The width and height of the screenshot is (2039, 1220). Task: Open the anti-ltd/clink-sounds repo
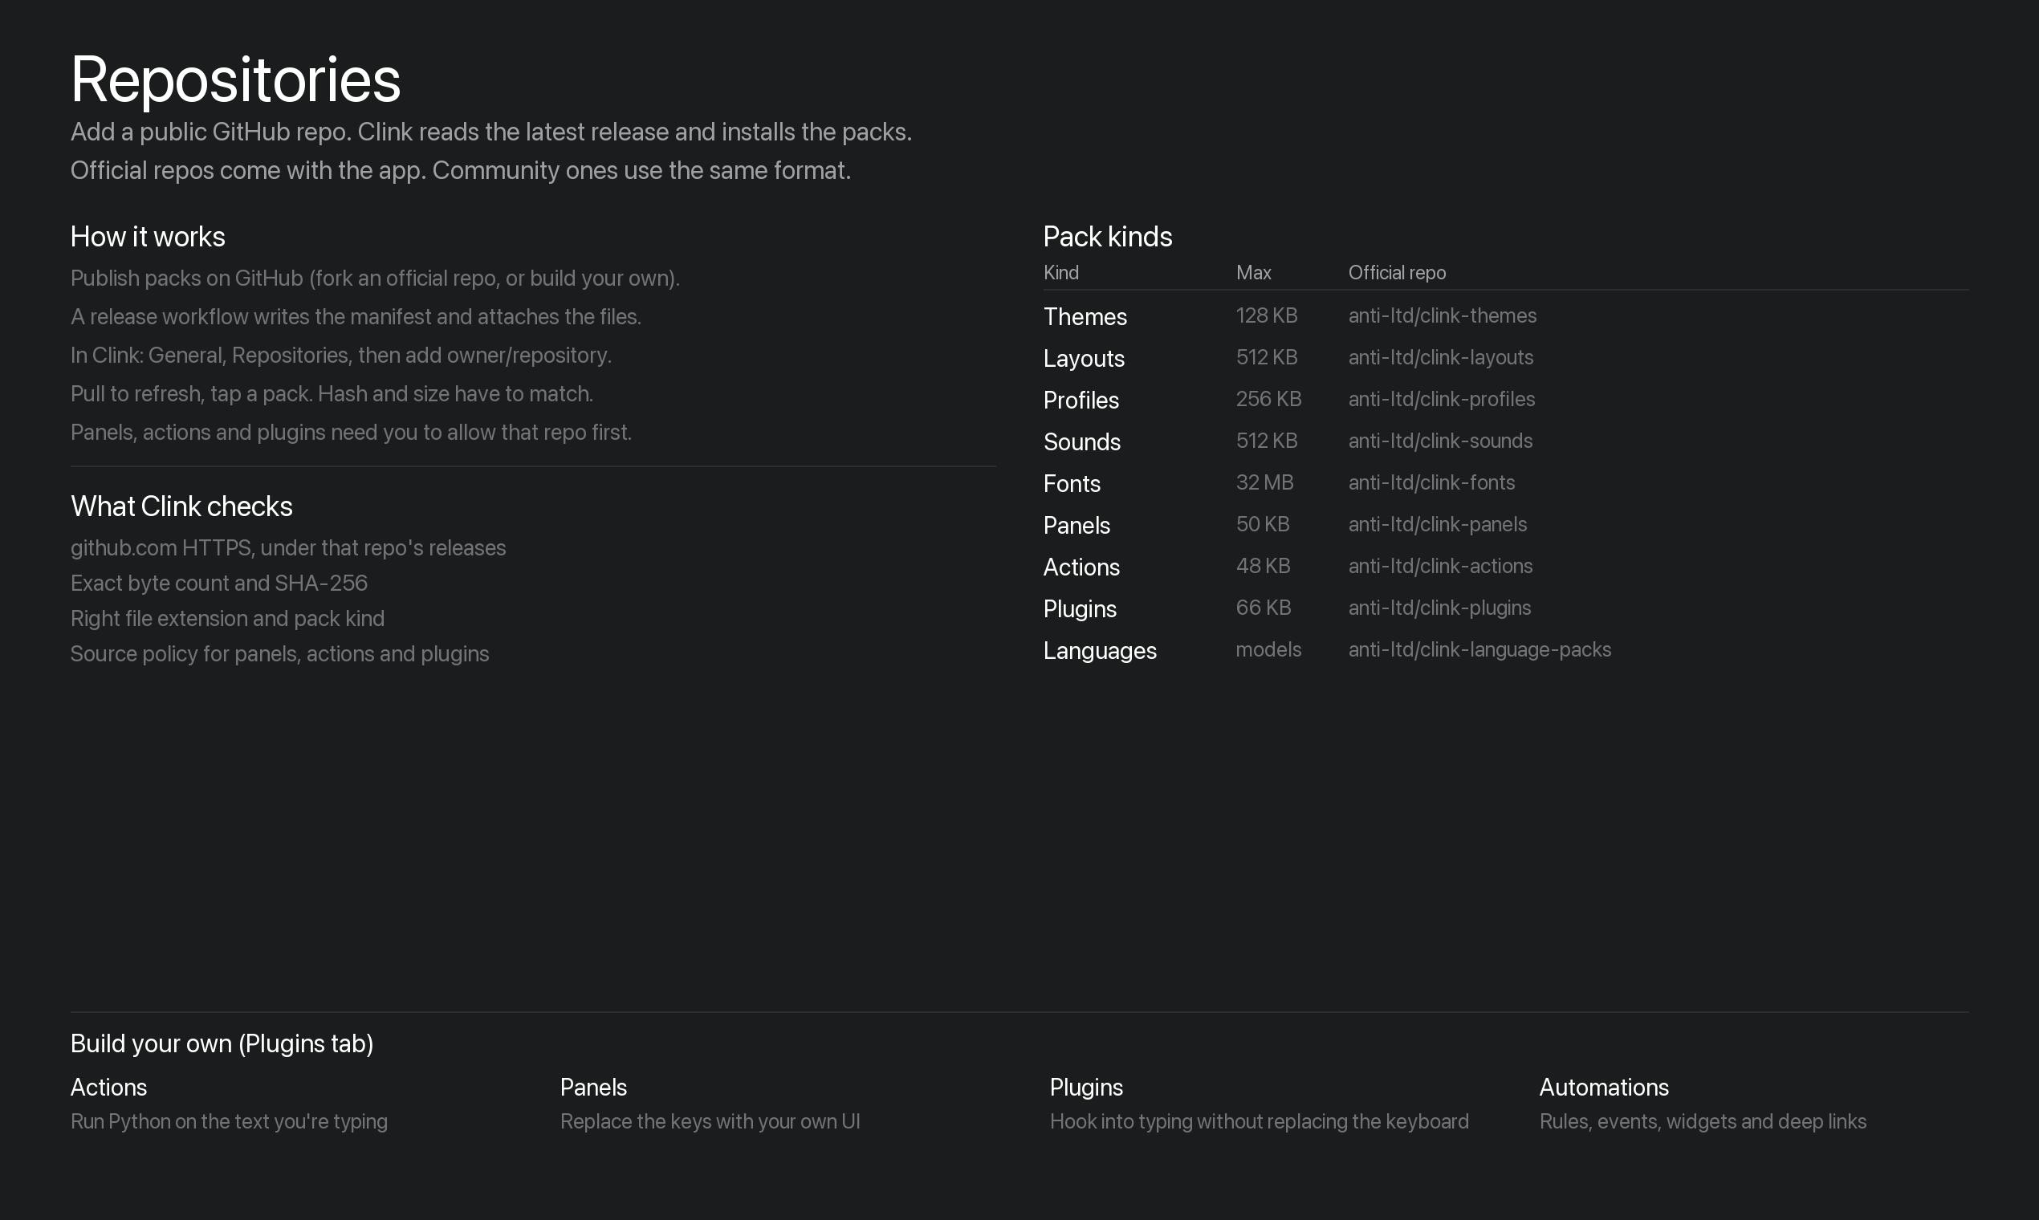click(1440, 441)
